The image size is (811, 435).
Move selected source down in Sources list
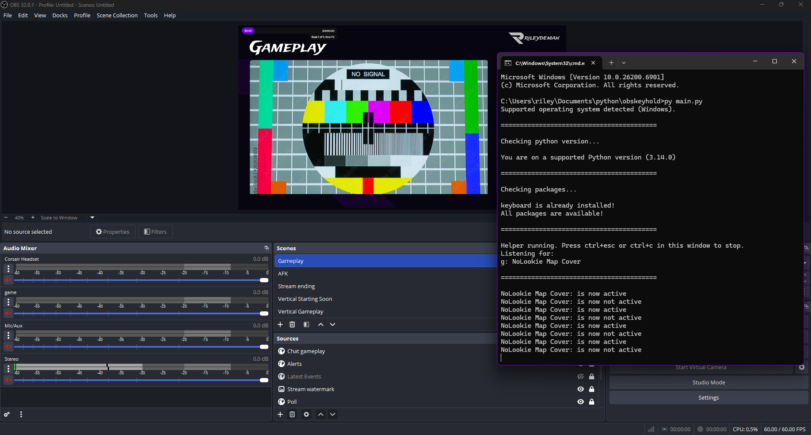333,414
